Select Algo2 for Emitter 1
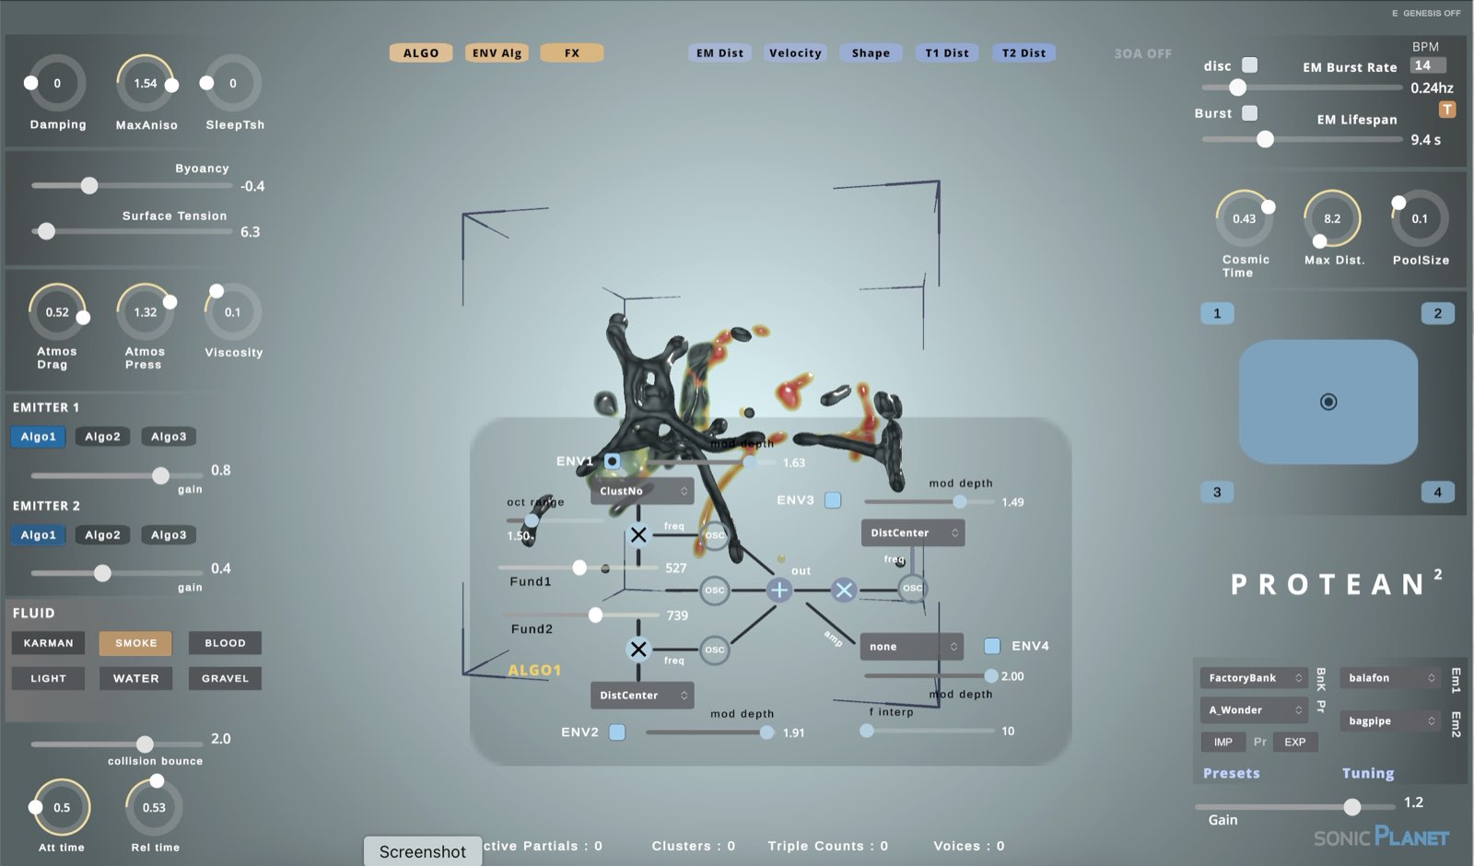This screenshot has width=1474, height=866. point(103,437)
